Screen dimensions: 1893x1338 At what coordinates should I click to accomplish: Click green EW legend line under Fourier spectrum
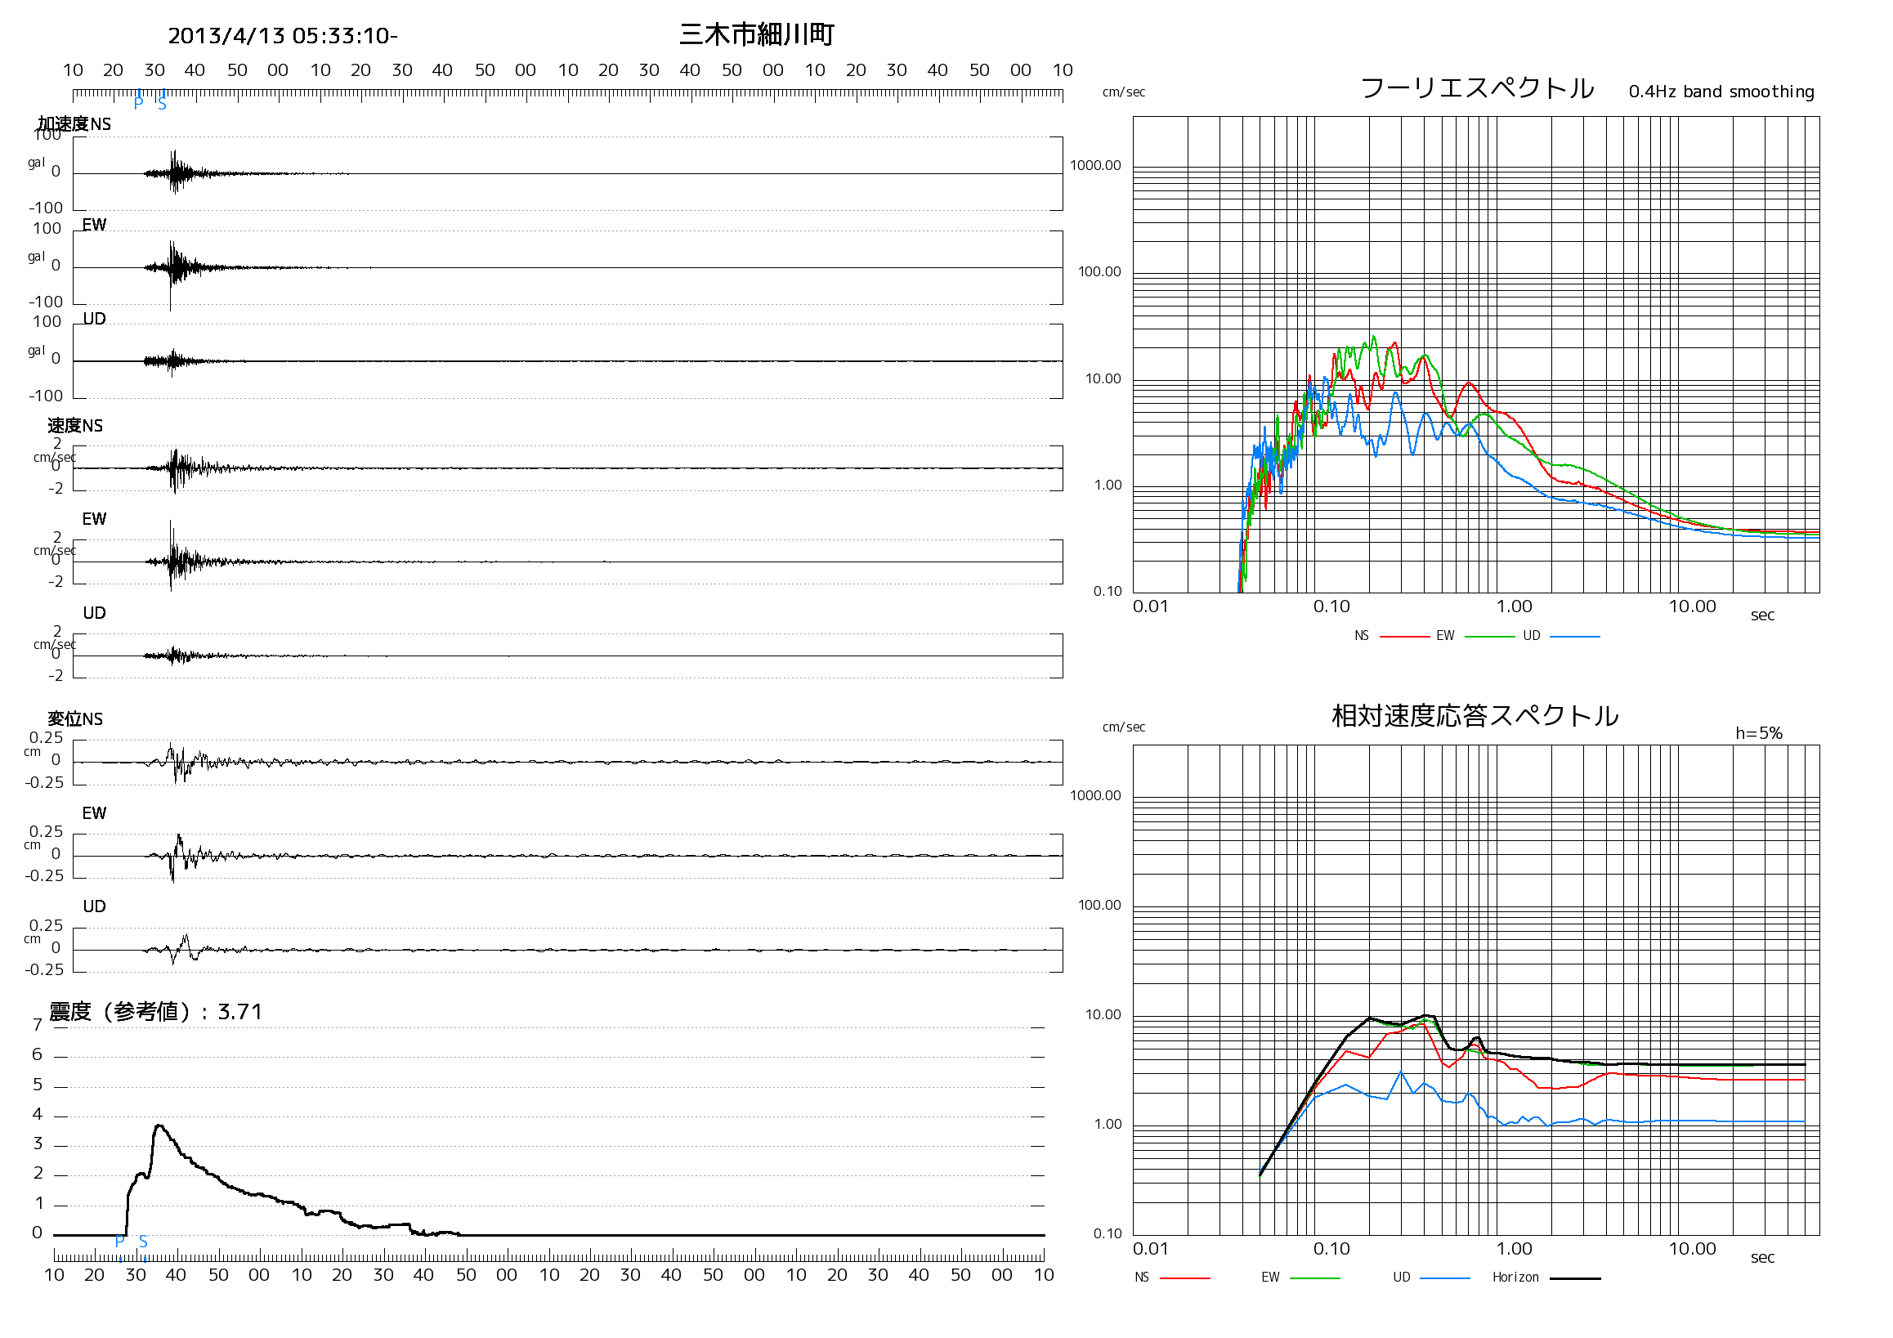1490,637
